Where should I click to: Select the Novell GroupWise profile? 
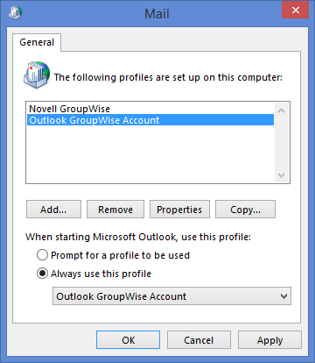69,109
